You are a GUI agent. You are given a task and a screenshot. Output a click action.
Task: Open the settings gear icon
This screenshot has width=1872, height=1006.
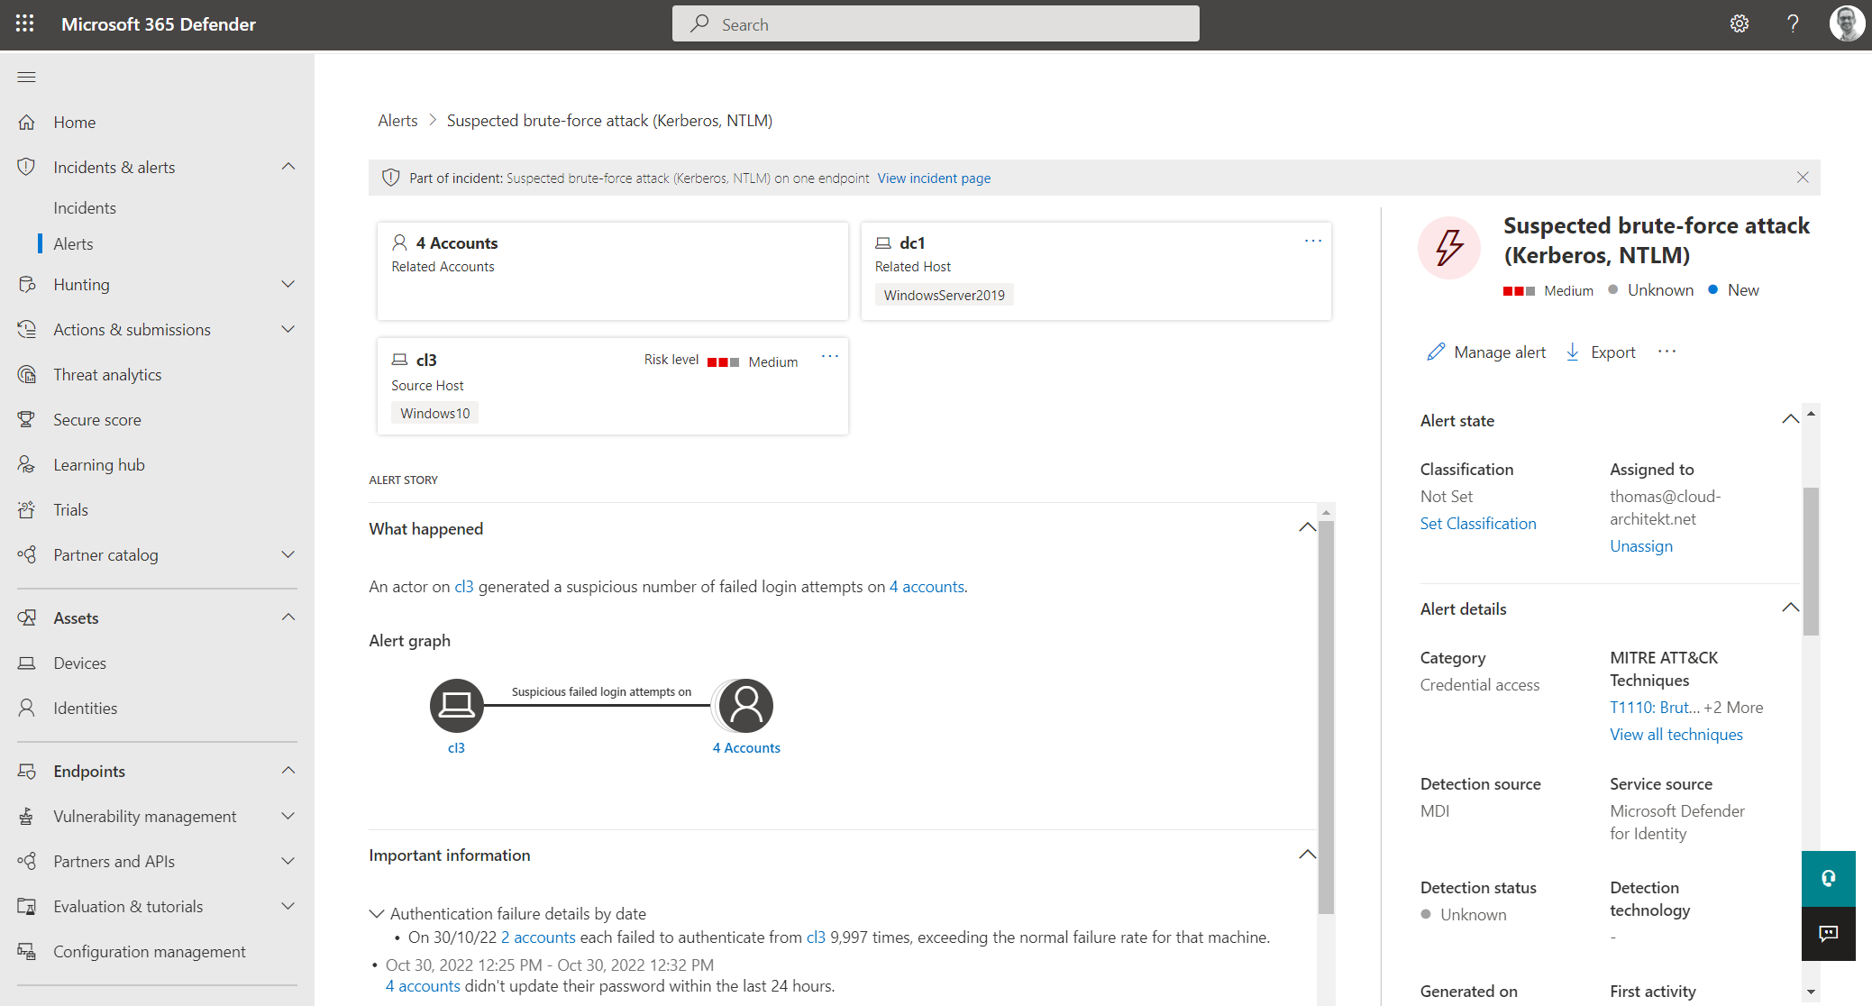[x=1740, y=24]
